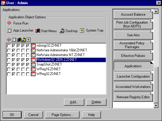Click the App Launcher column header icon

coord(14,40)
